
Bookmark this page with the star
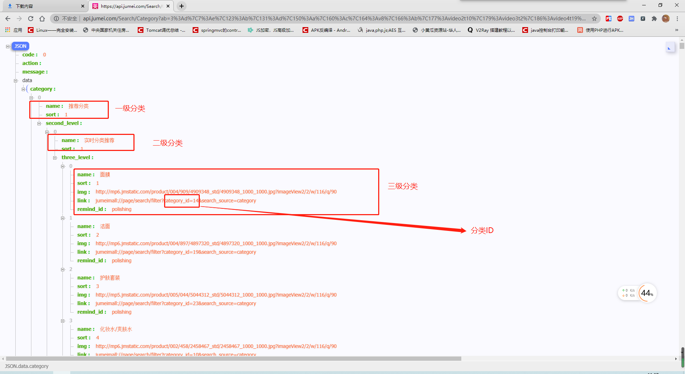(594, 19)
